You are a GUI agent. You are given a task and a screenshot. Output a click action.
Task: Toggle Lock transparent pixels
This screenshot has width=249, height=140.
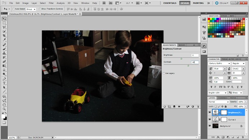tap(216, 106)
